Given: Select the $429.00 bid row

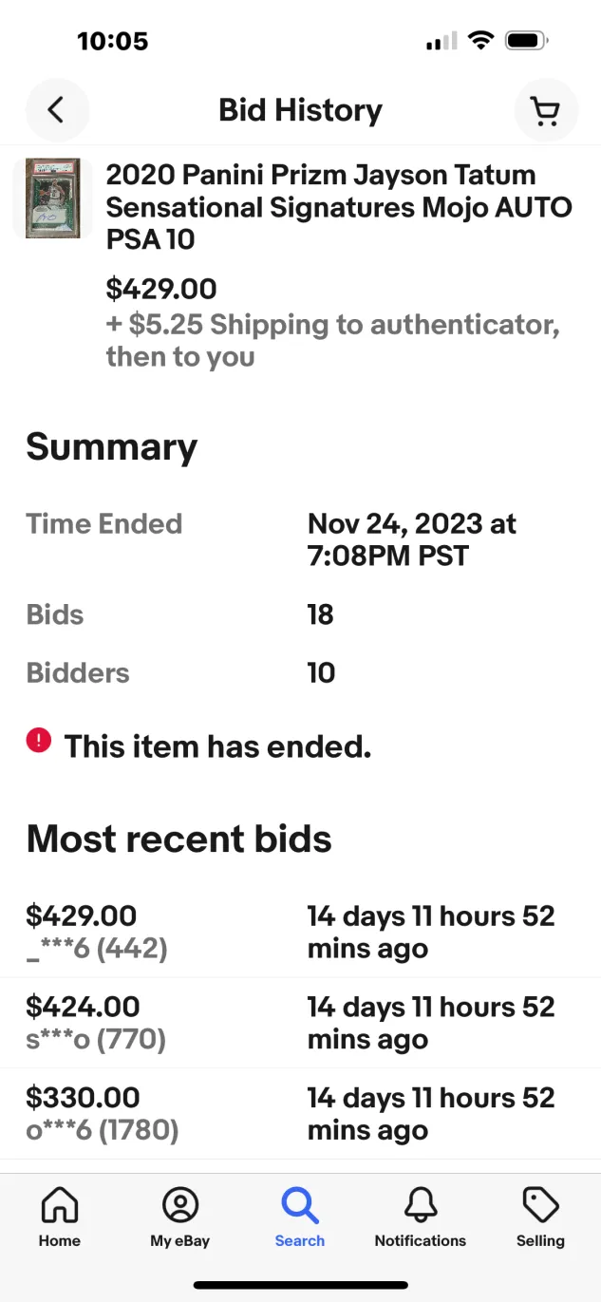Looking at the screenshot, I should pos(300,932).
